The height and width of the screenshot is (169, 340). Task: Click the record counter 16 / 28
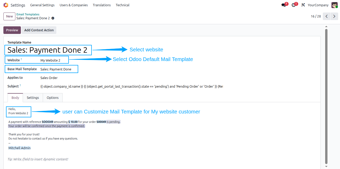(x=316, y=16)
